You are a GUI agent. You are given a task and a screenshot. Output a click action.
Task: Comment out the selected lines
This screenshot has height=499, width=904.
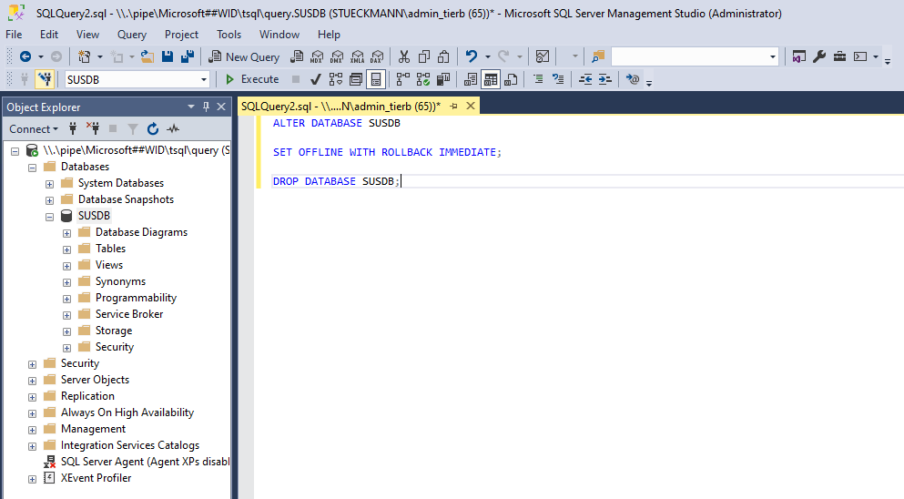coord(538,79)
